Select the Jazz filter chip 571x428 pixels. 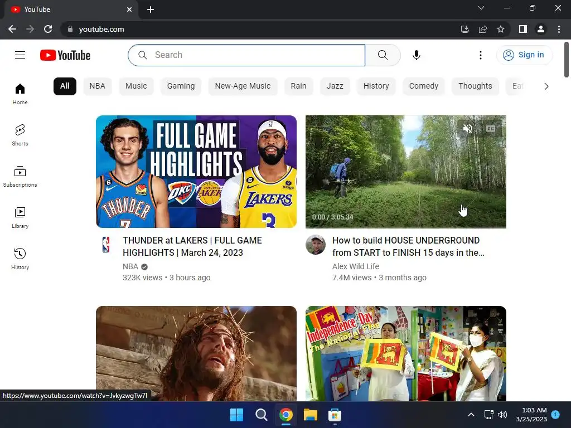tap(335, 86)
